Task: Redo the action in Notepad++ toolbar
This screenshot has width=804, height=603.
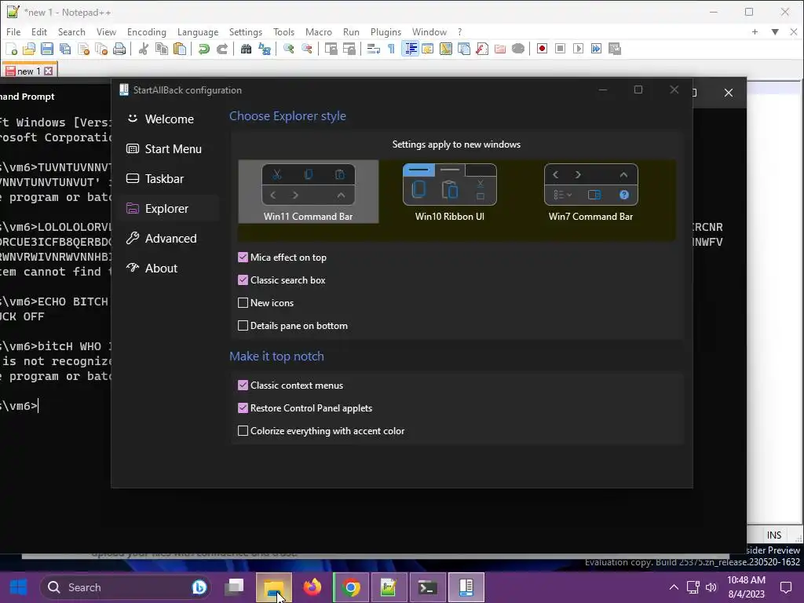Action: click(x=222, y=49)
